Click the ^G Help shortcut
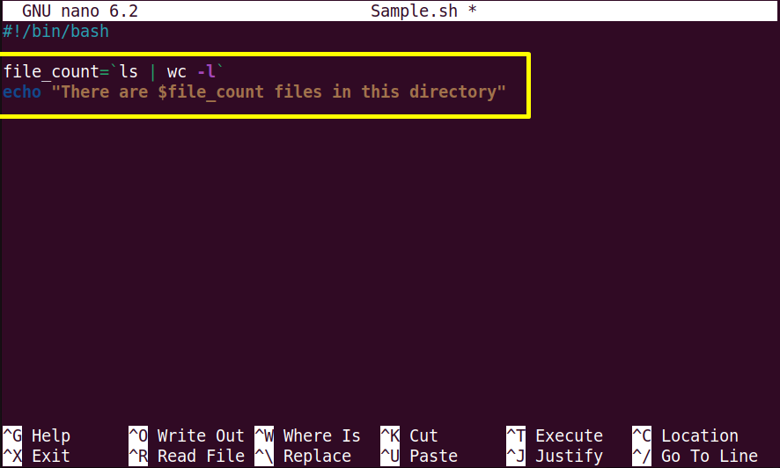Viewport: 780px width, 468px height. (x=37, y=435)
